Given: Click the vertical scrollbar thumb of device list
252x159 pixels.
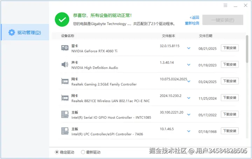Looking at the screenshot, I should 247,49.
